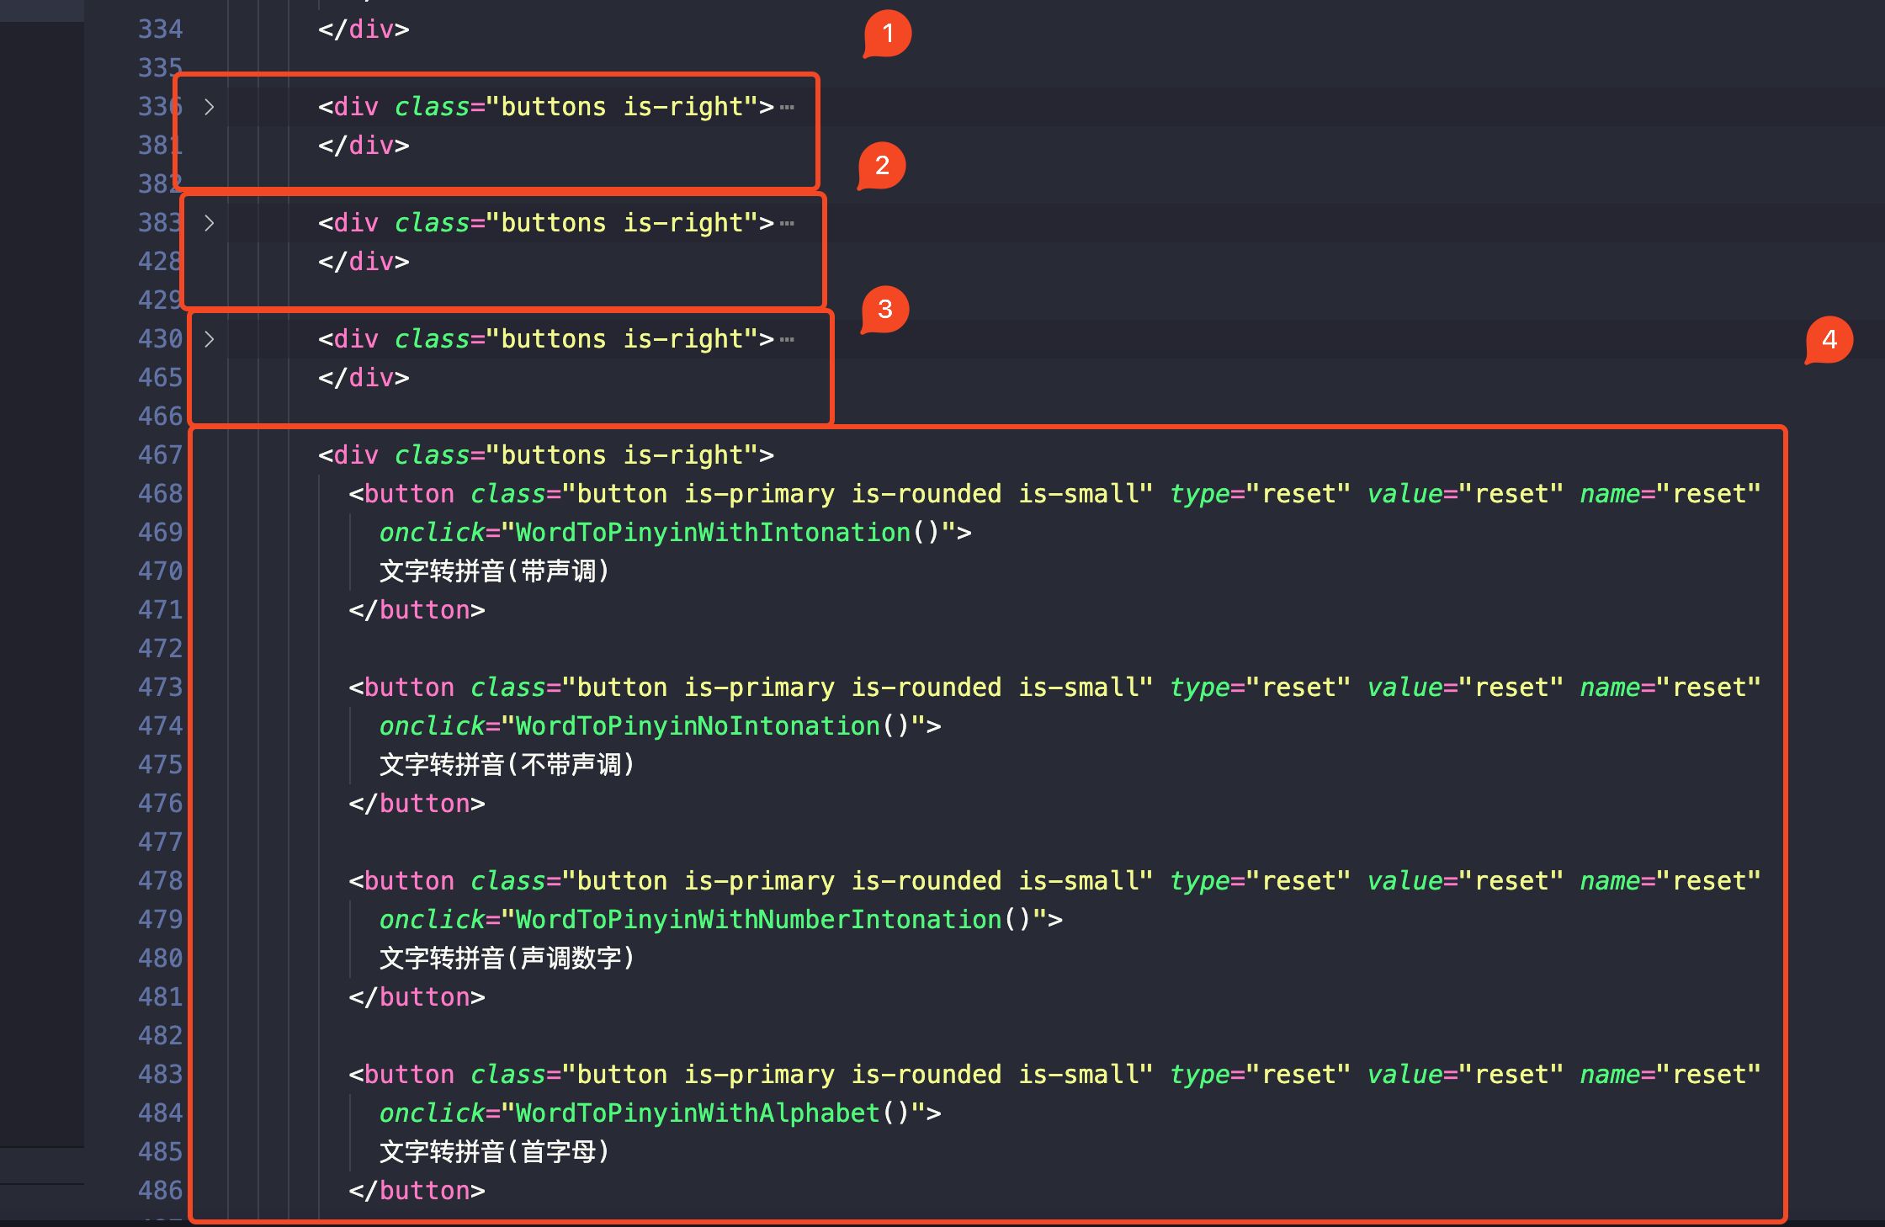The height and width of the screenshot is (1227, 1885).
Task: Click the orange annotation badge numbered 3
Action: point(885,310)
